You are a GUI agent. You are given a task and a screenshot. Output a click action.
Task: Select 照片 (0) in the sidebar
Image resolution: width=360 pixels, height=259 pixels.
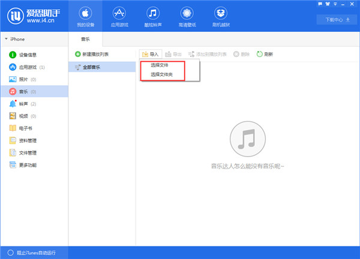[x=34, y=79]
